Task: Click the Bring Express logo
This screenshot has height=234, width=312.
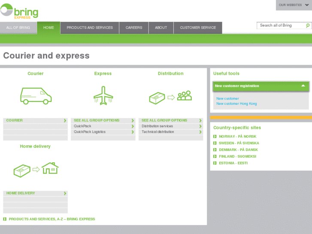Action: pos(19,11)
